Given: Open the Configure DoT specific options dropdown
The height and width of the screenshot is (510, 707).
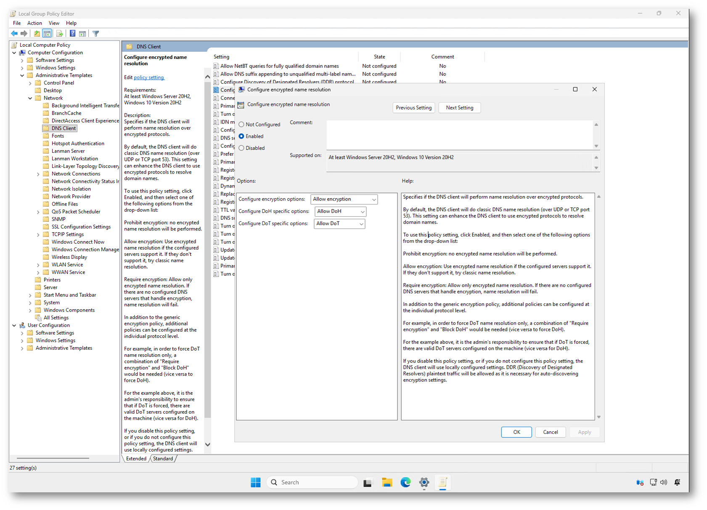Looking at the screenshot, I should [339, 224].
